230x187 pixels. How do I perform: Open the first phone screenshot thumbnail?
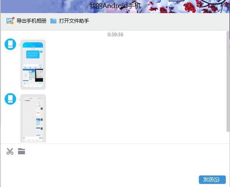33,65
